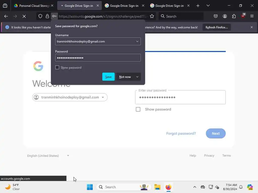This screenshot has height=193, width=258.
Task: Click the Not now button
Action: pyautogui.click(x=125, y=77)
